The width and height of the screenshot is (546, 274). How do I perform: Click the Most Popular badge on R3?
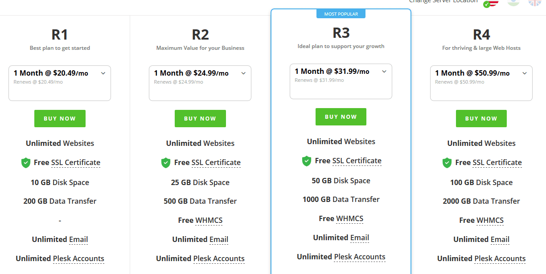(341, 14)
